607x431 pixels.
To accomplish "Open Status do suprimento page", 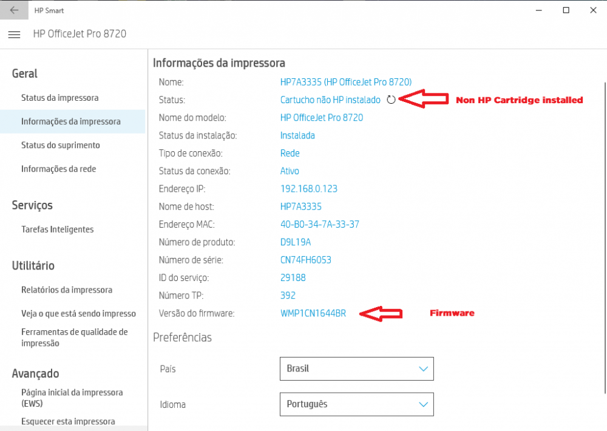I will pyautogui.click(x=60, y=145).
